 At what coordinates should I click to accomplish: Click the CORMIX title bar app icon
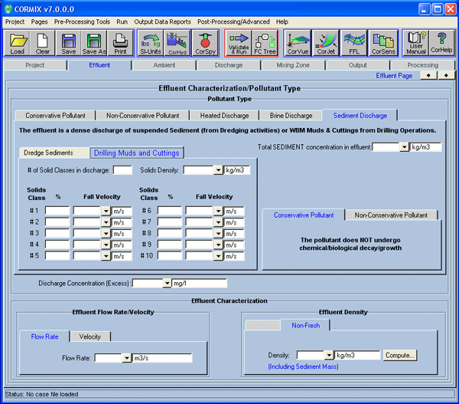tap(8, 8)
